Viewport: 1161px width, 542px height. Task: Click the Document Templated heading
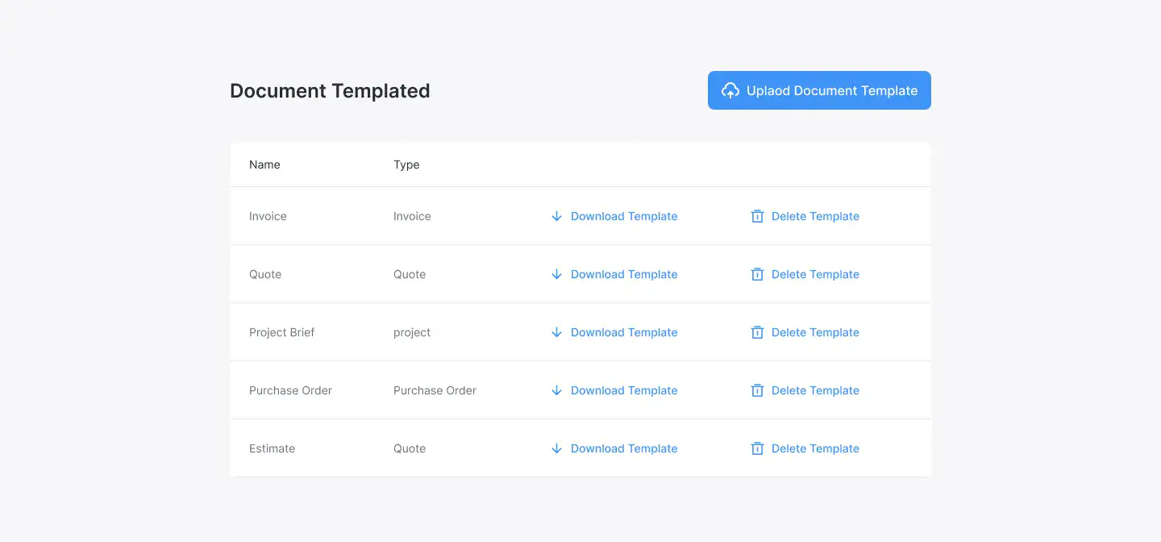pos(330,91)
